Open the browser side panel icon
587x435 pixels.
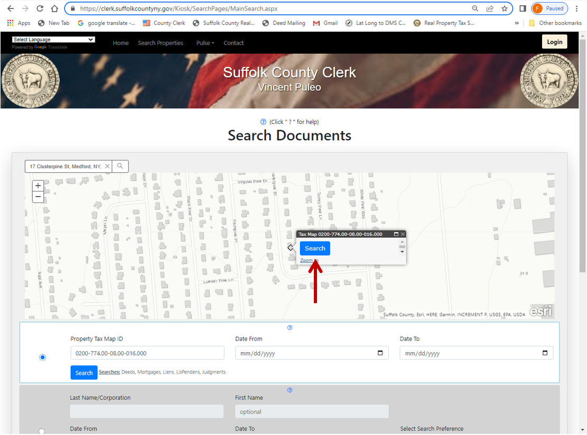[523, 8]
